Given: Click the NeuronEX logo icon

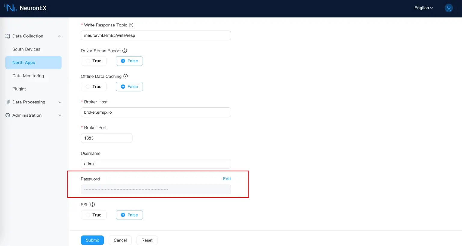Looking at the screenshot, I should 11,8.
